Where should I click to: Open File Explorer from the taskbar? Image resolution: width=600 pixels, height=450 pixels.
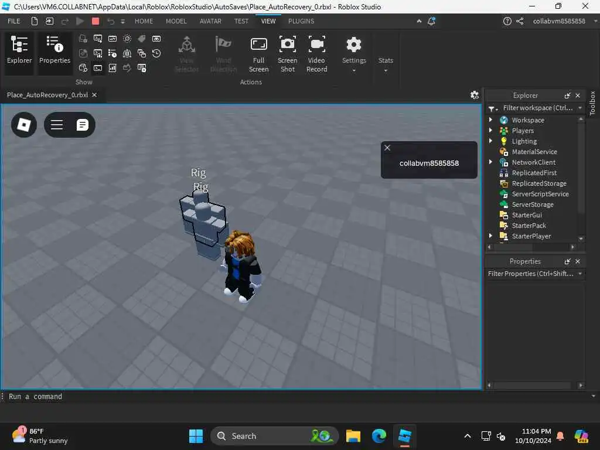tap(353, 436)
